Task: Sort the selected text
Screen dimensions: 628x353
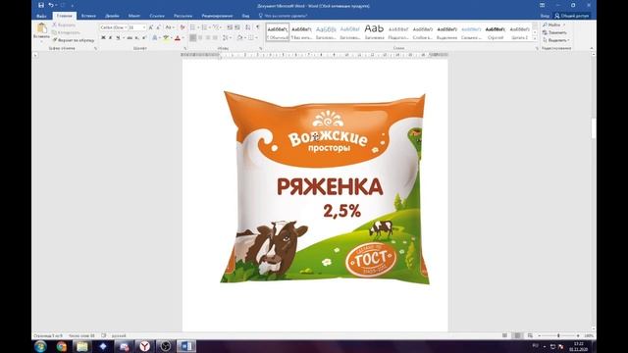Action: [x=248, y=27]
